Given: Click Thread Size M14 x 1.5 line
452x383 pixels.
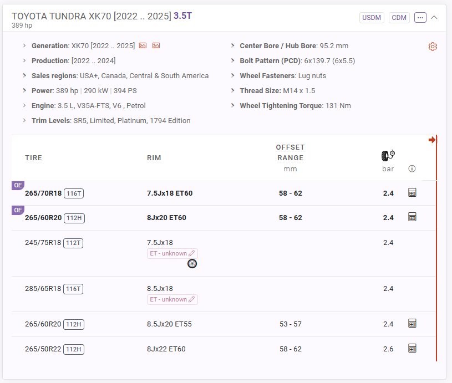Looking at the screenshot, I should 277,91.
